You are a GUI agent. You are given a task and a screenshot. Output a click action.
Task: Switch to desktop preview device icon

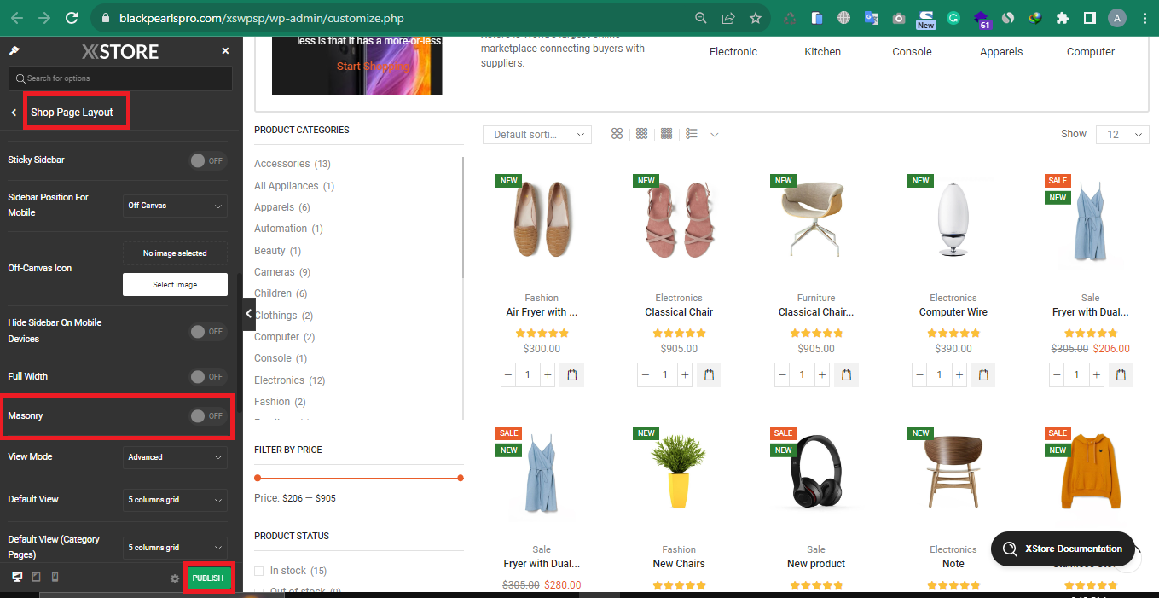point(17,578)
